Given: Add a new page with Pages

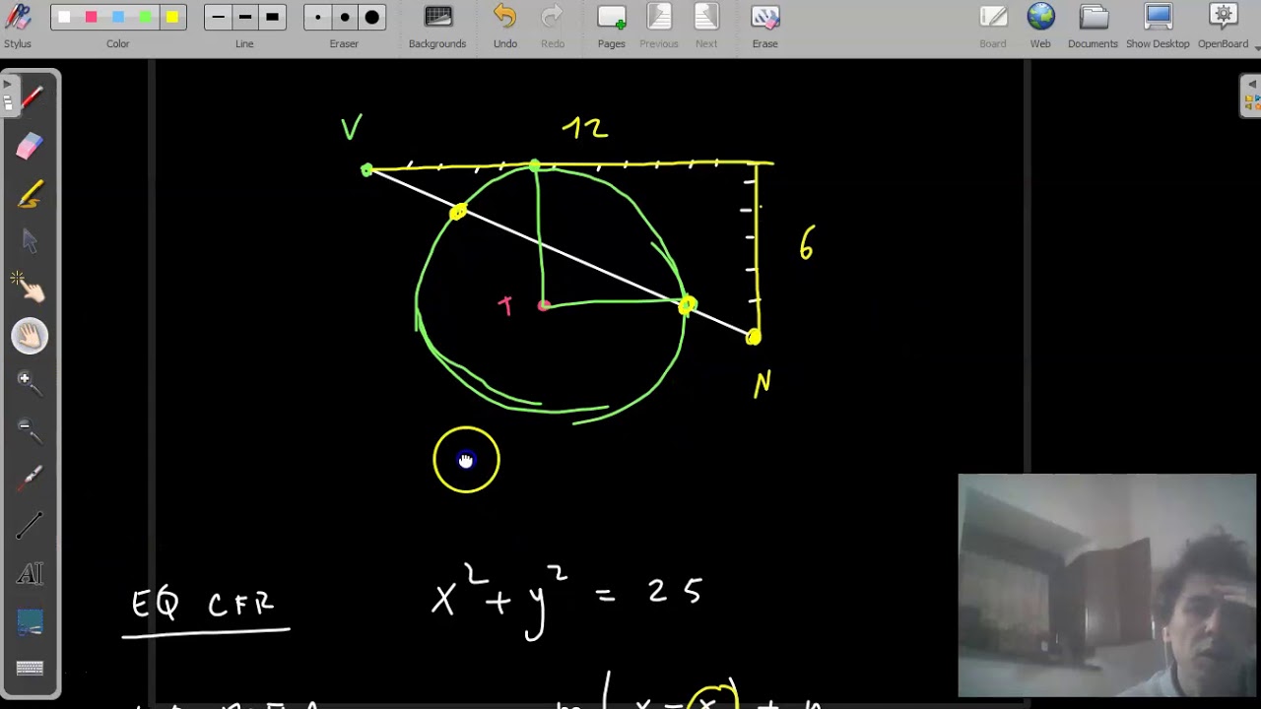Looking at the screenshot, I should pyautogui.click(x=612, y=27).
